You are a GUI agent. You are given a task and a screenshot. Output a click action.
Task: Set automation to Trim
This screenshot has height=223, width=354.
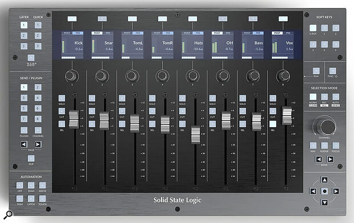coord(19,198)
